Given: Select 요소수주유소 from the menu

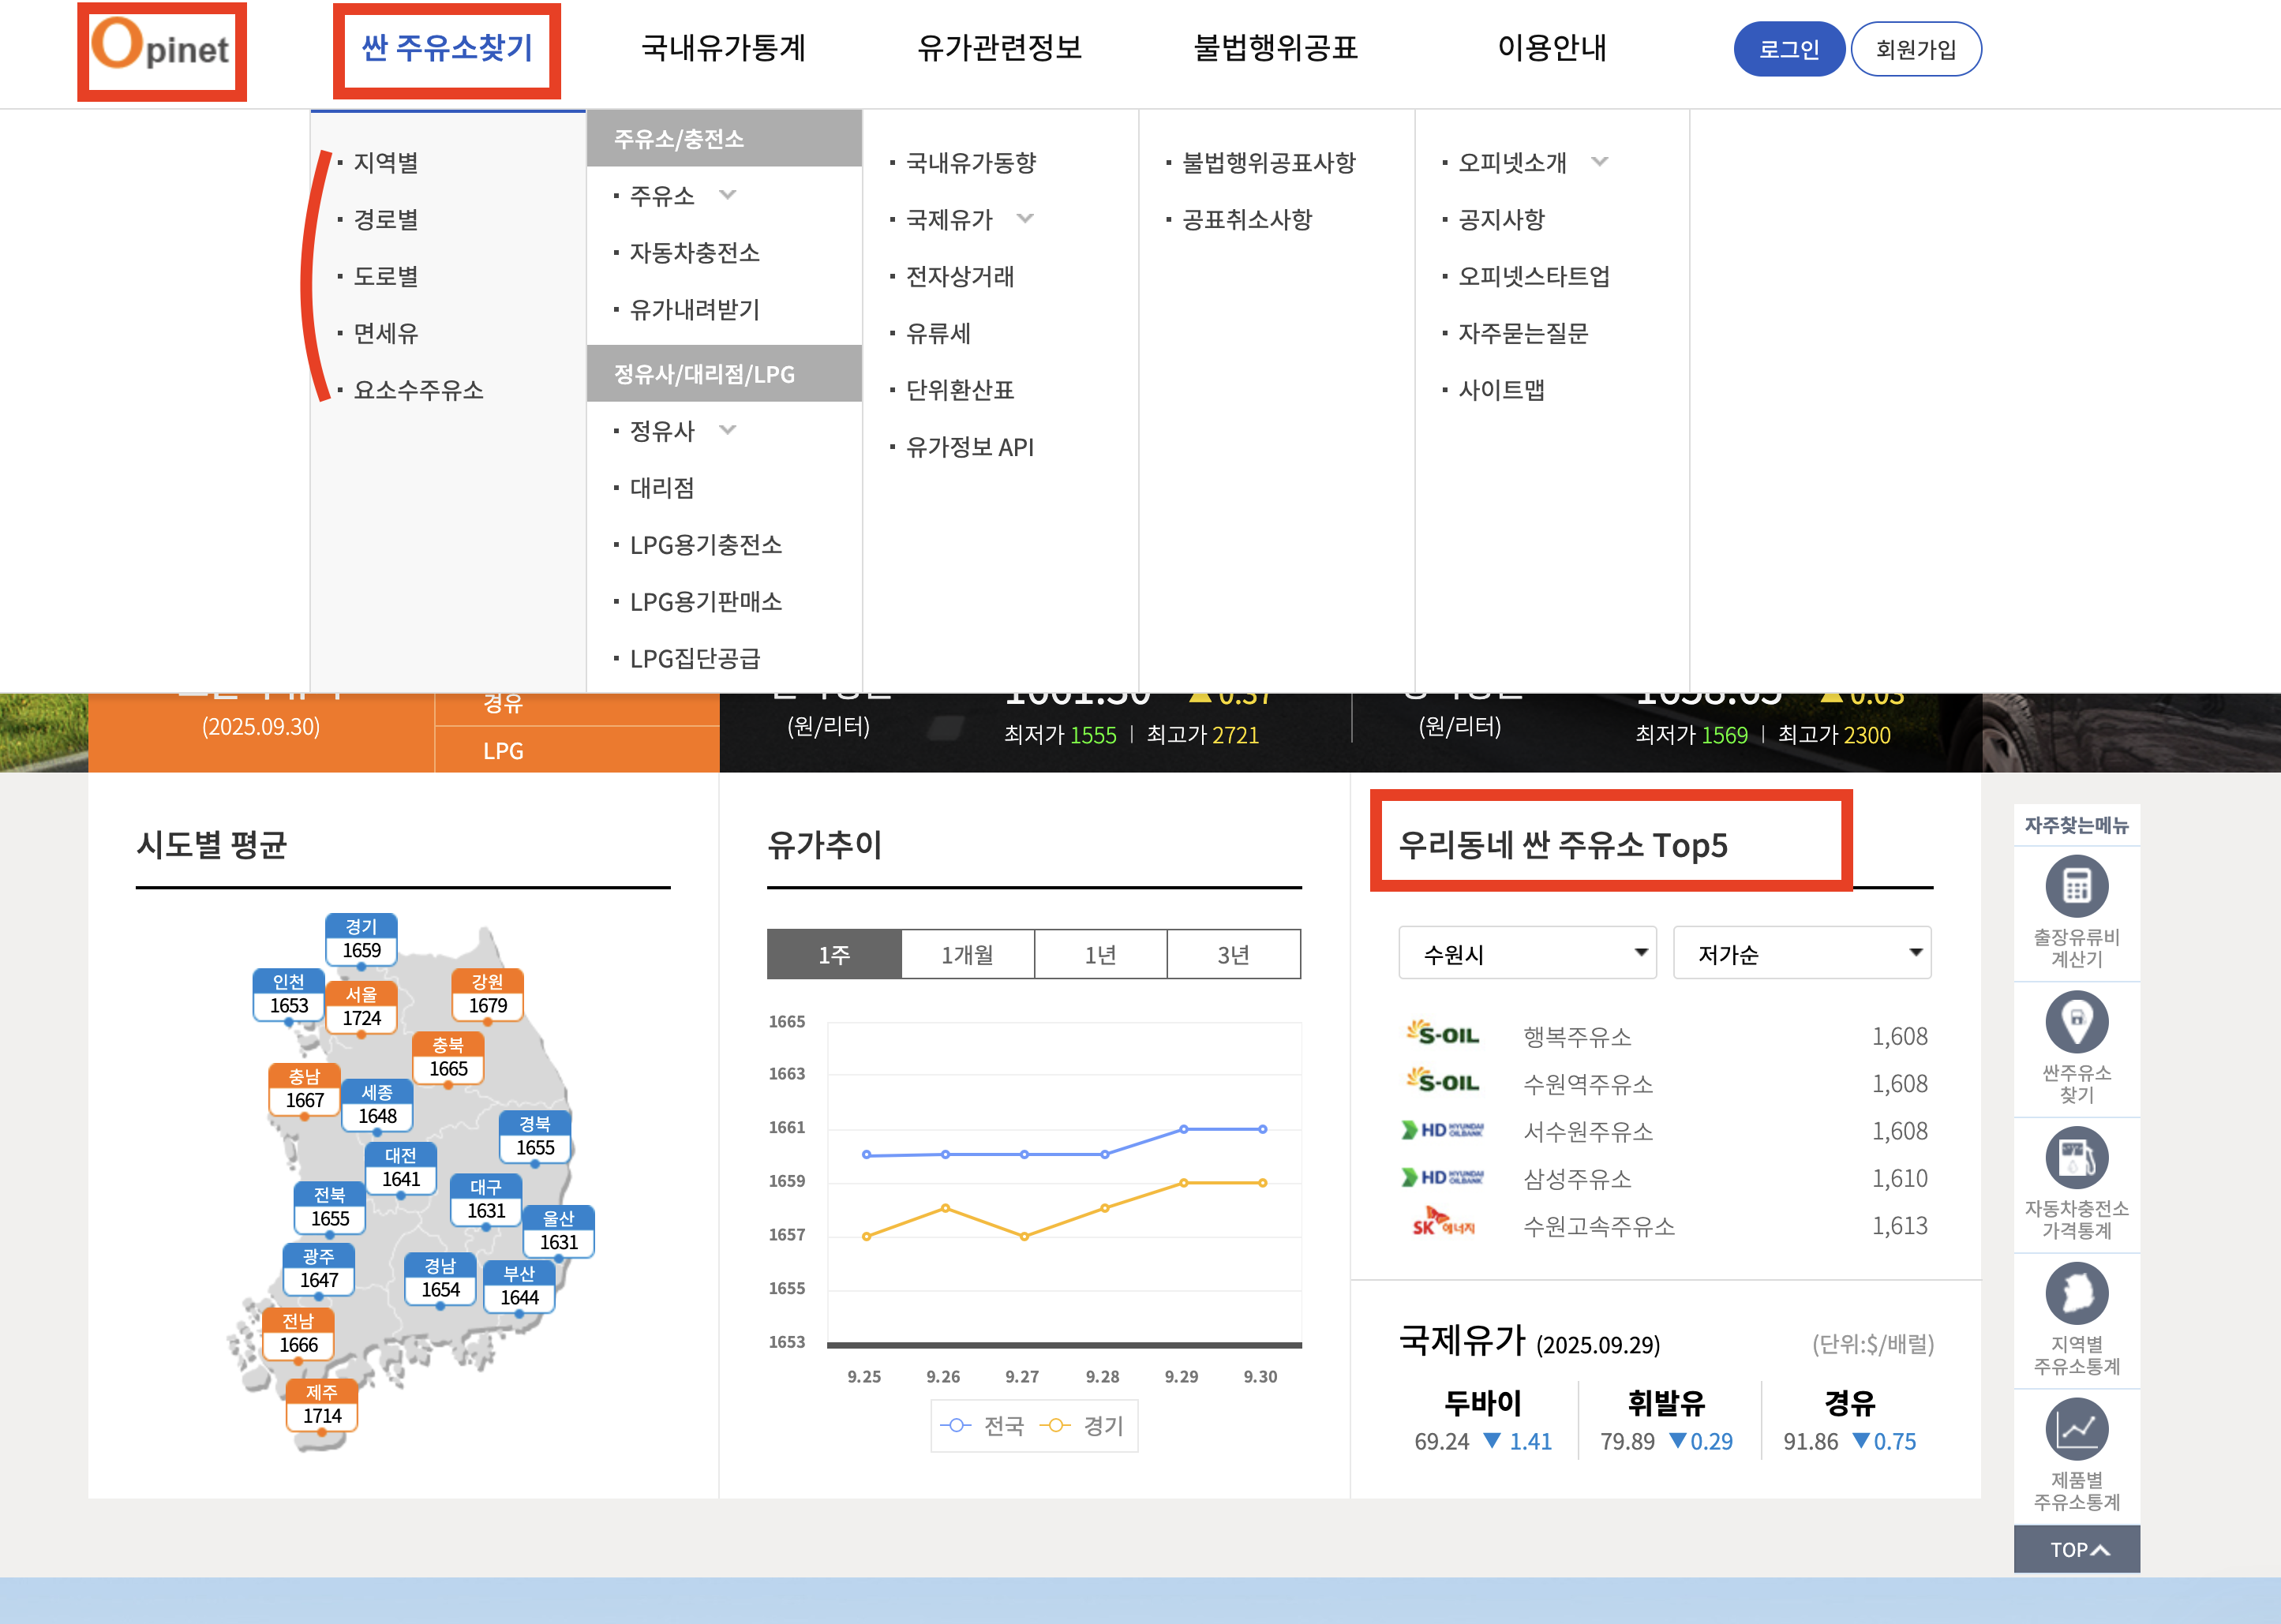Looking at the screenshot, I should [418, 389].
